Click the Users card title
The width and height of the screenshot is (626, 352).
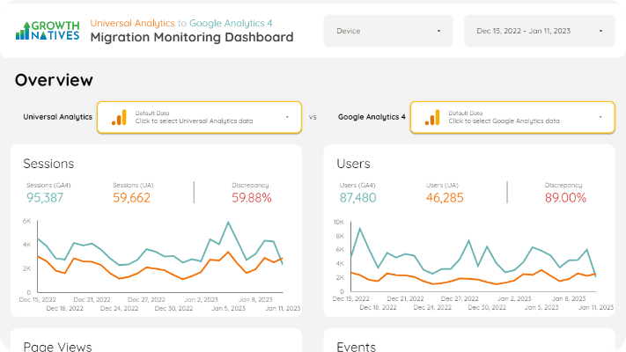click(x=353, y=164)
